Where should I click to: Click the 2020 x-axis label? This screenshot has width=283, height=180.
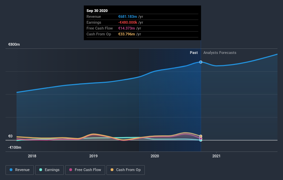click(x=155, y=156)
